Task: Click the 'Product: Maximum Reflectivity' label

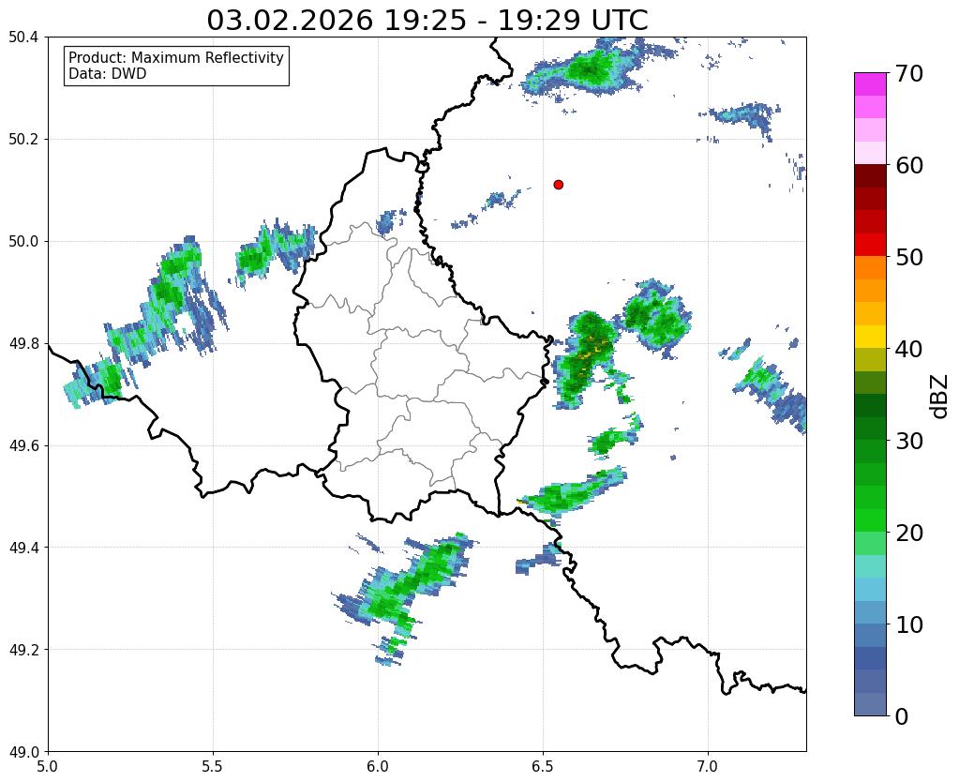Action: [x=176, y=57]
